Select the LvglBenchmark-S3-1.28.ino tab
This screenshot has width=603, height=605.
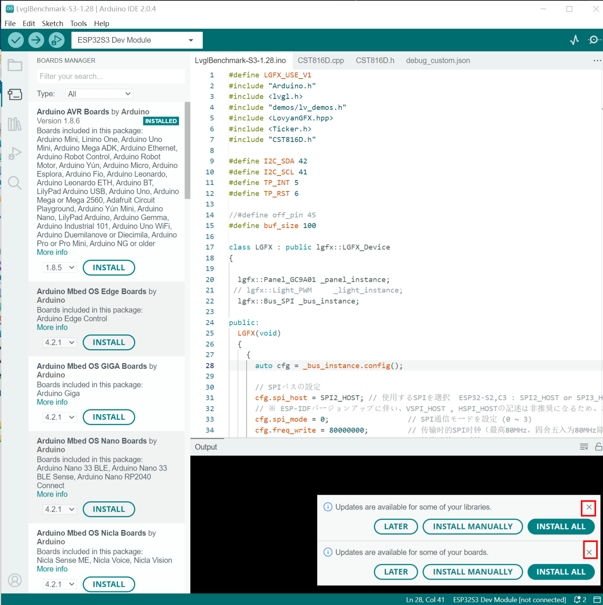240,60
